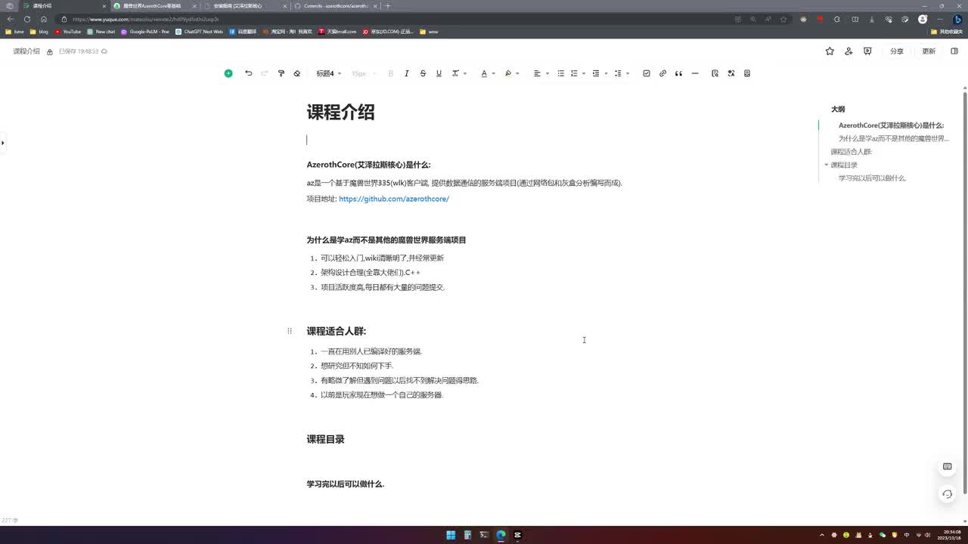The height and width of the screenshot is (544, 968).
Task: Open the help support floating button
Action: click(947, 494)
